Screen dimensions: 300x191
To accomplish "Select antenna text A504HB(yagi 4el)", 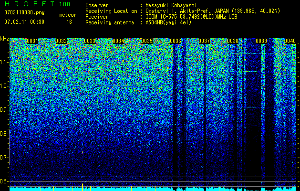I will click(168, 22).
